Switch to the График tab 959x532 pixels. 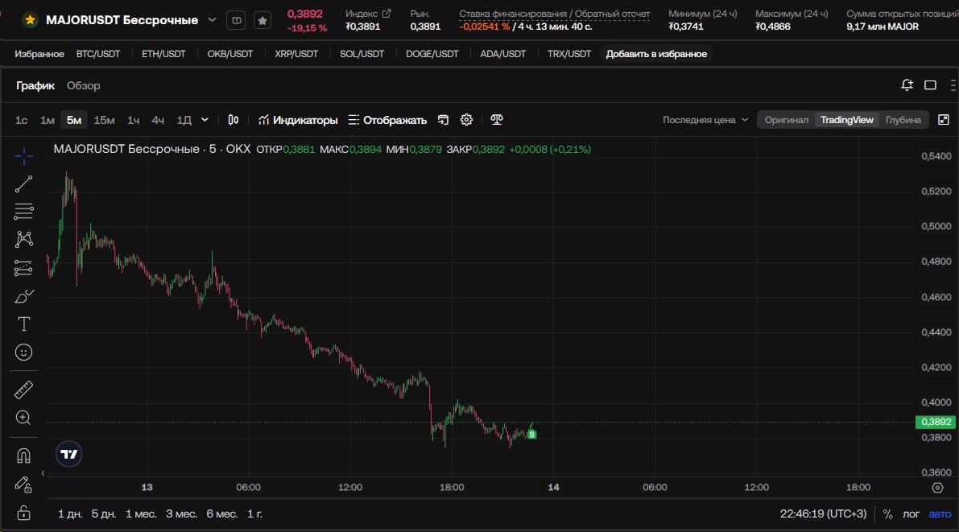pyautogui.click(x=35, y=85)
